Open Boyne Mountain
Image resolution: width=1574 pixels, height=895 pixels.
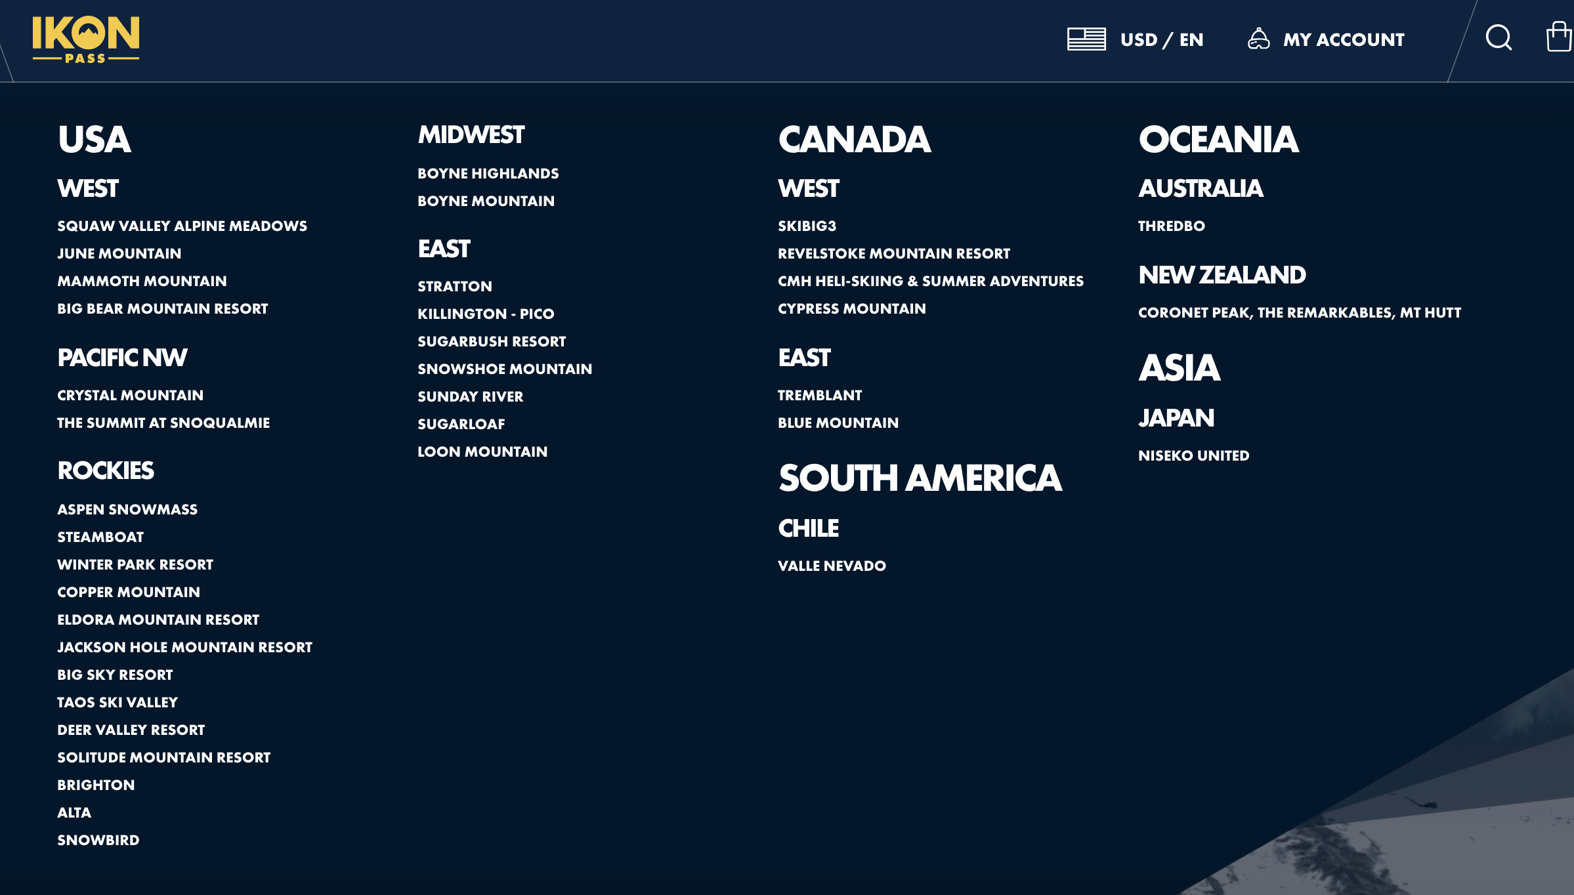click(x=486, y=201)
